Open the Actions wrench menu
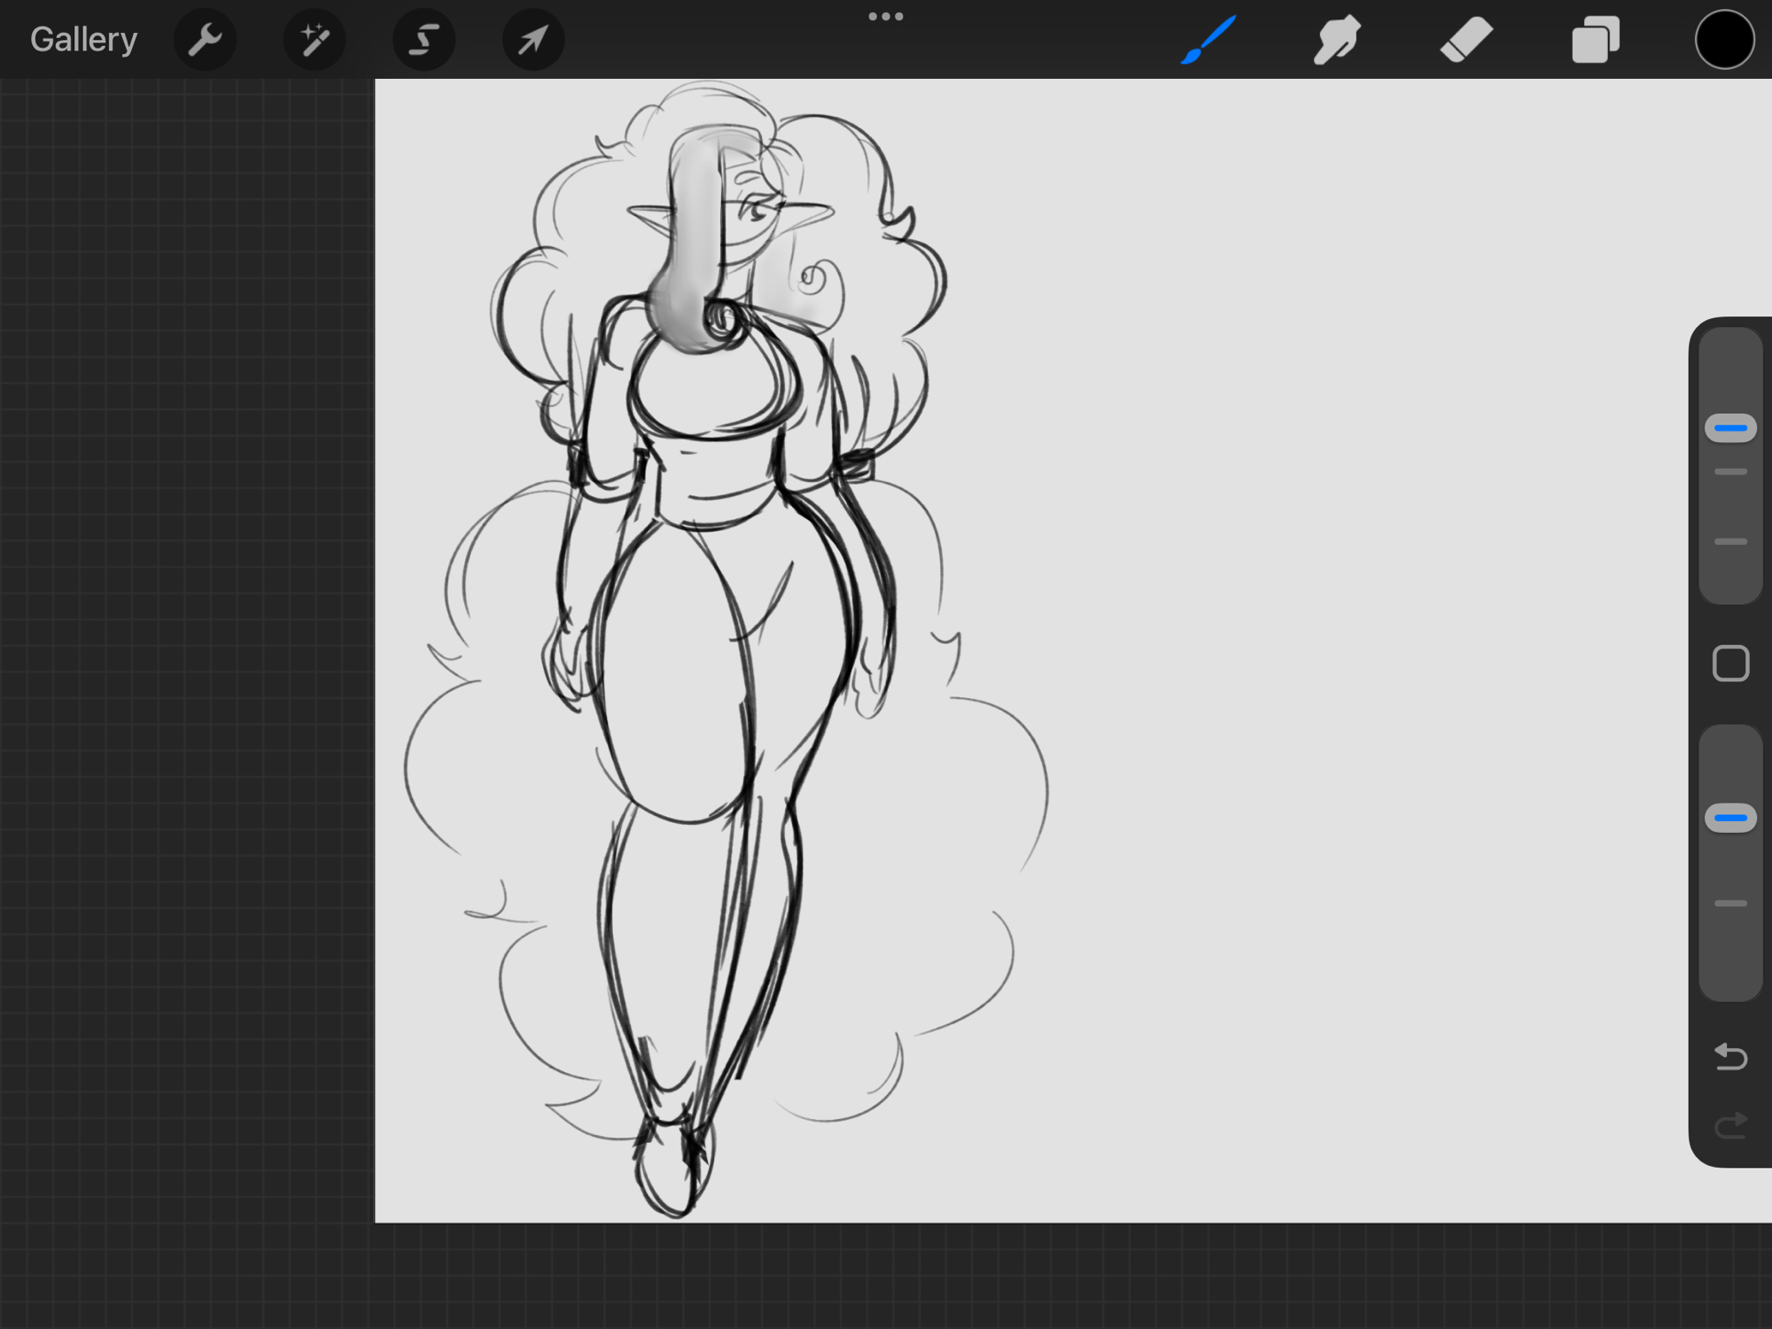This screenshot has width=1772, height=1329. pyautogui.click(x=205, y=40)
